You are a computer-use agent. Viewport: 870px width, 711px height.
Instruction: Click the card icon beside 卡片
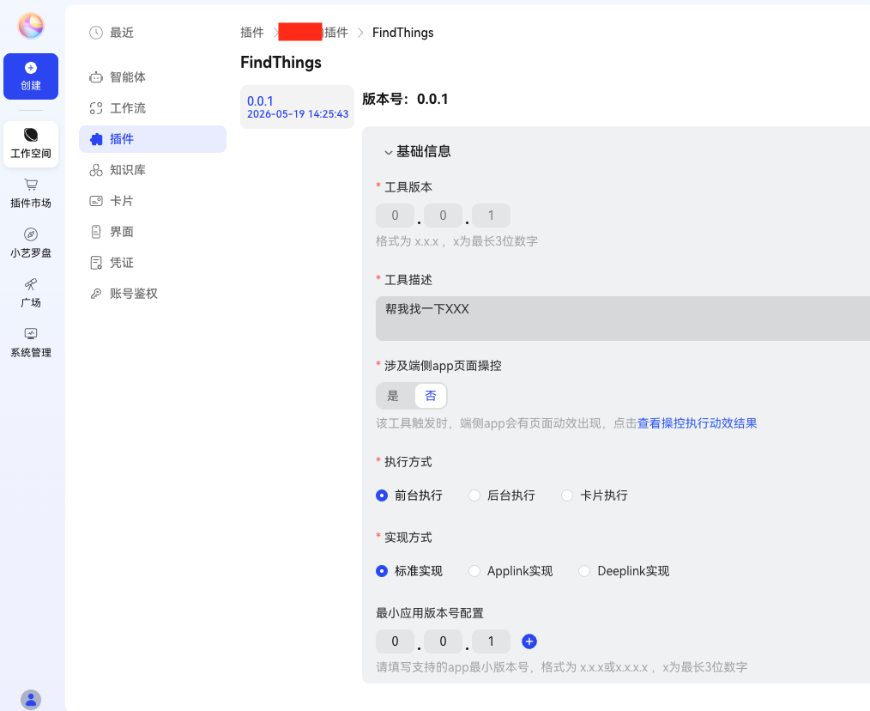[96, 201]
